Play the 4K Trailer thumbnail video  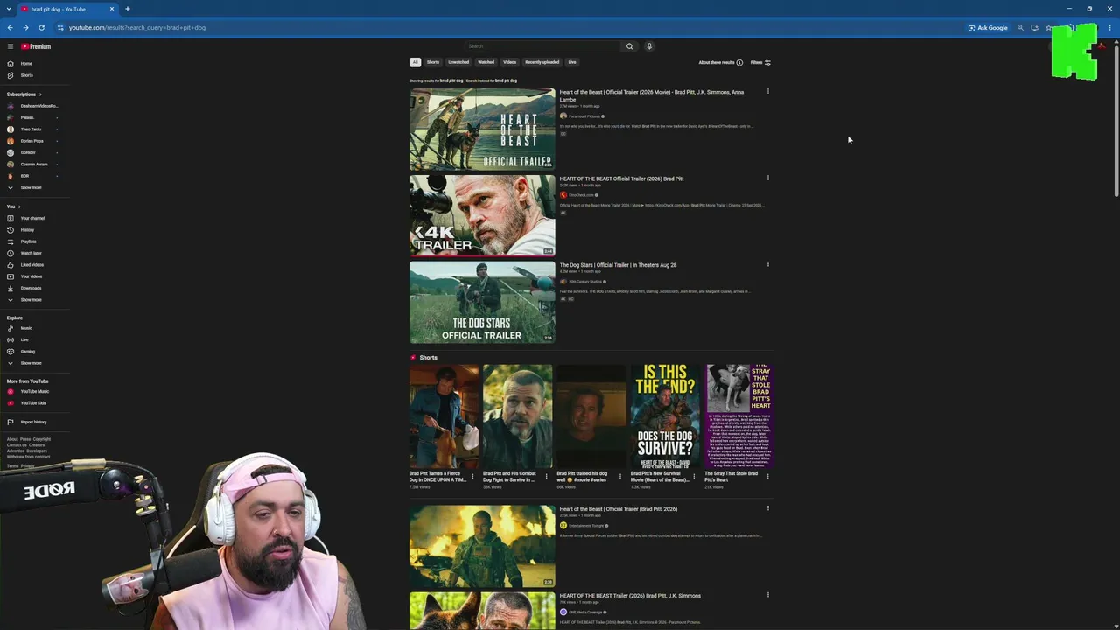[482, 215]
